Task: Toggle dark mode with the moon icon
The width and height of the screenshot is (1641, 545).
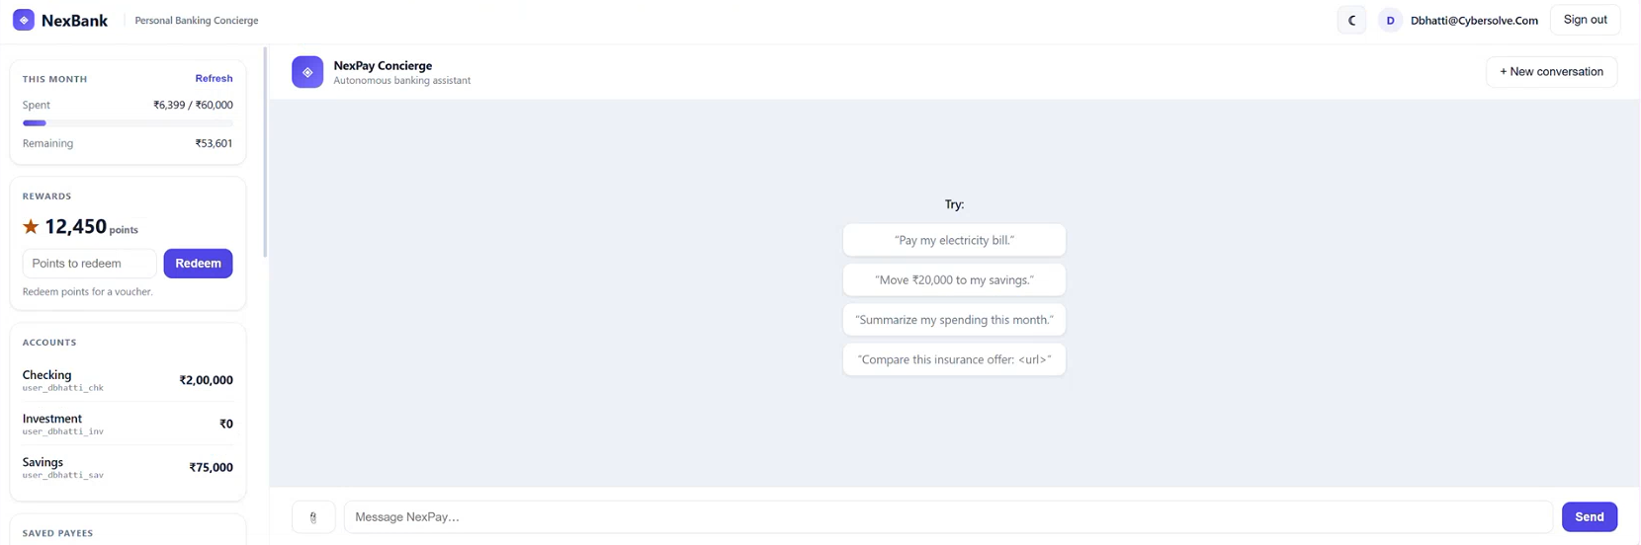Action: (1351, 20)
